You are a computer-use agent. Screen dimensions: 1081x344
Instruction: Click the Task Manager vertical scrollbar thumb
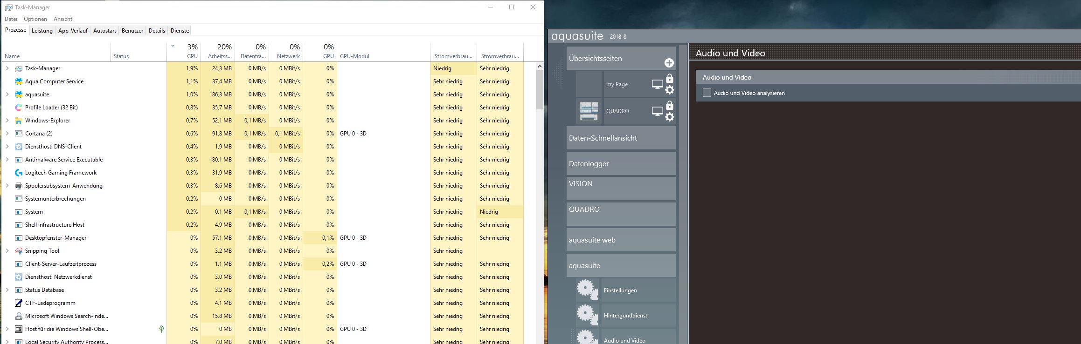coord(540,90)
